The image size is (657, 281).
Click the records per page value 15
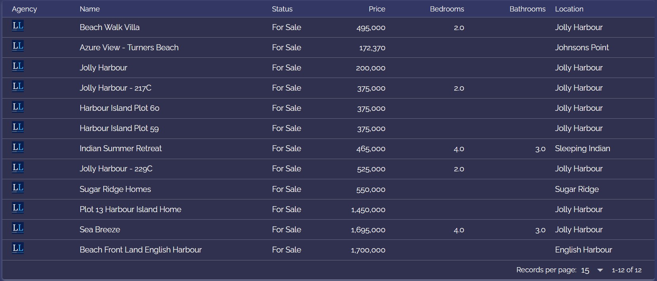(x=585, y=270)
